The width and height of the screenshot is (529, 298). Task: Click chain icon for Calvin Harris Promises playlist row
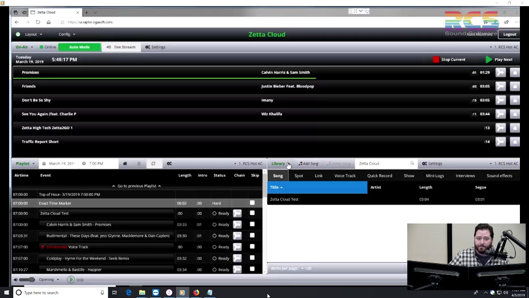pos(237,225)
